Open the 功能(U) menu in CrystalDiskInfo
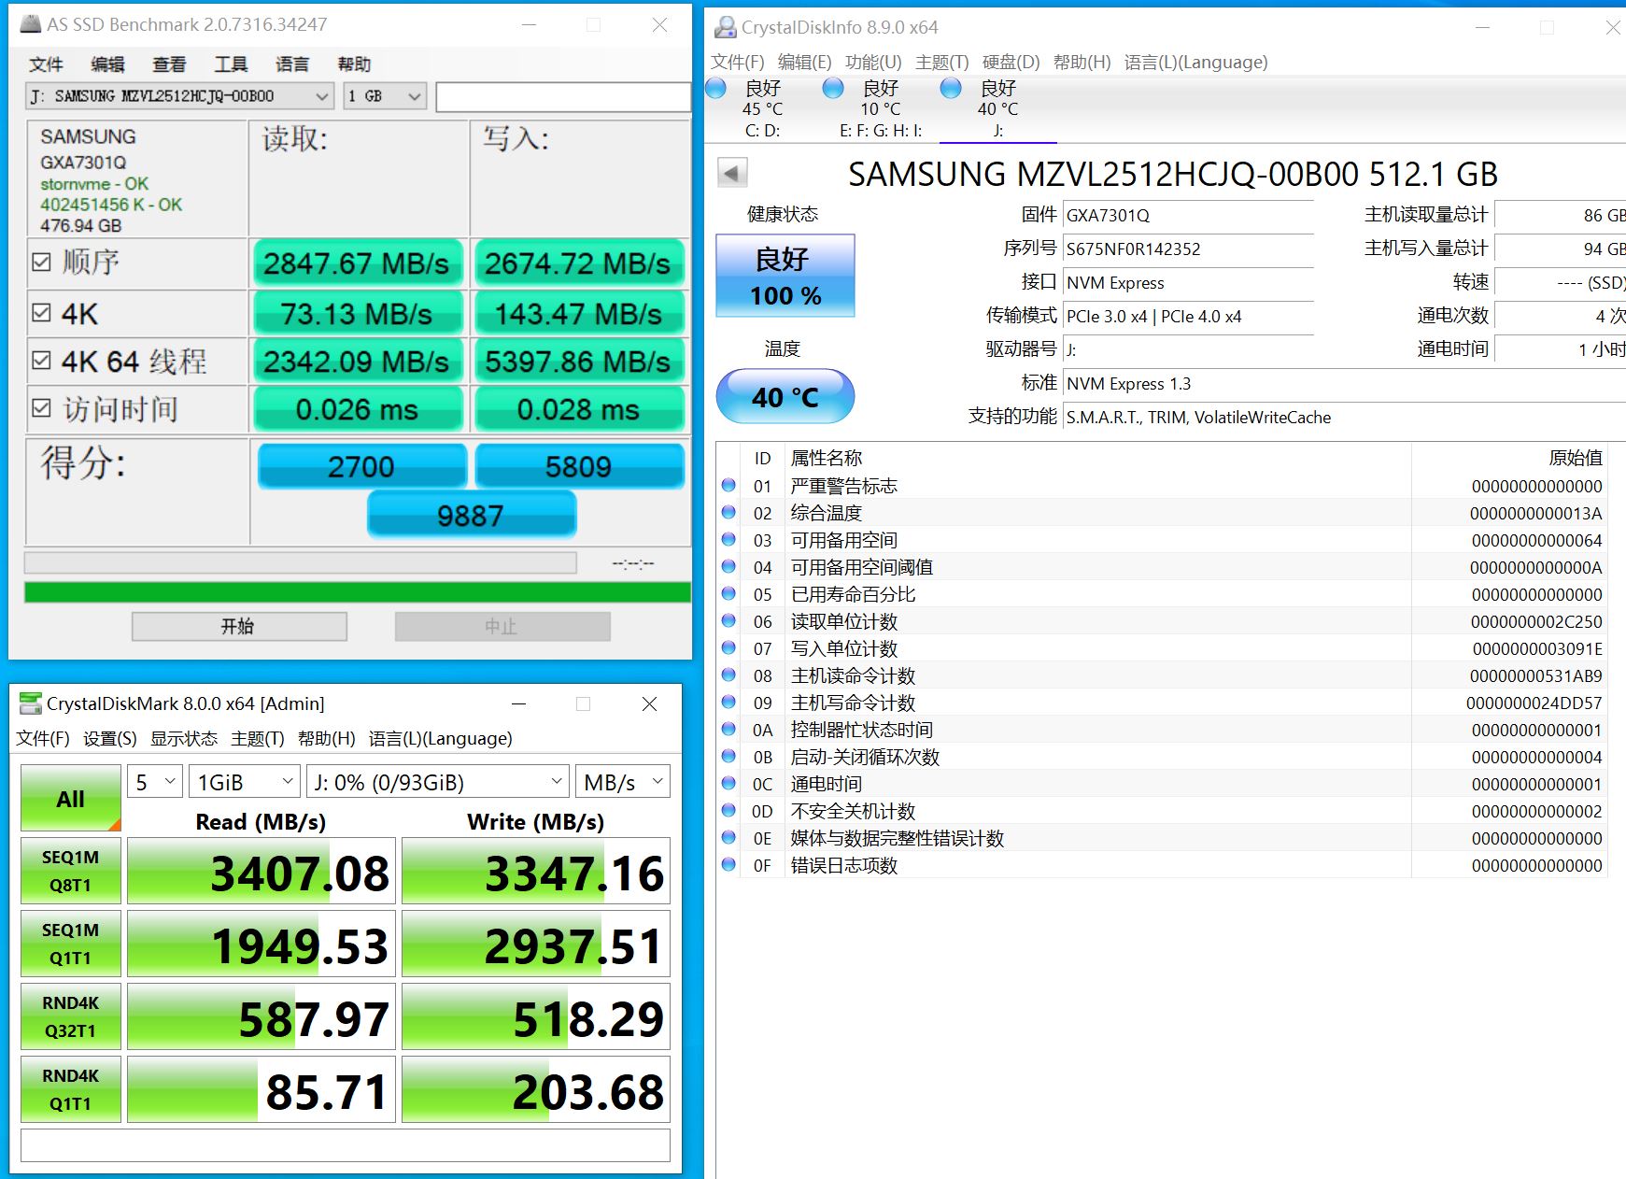 point(873,62)
